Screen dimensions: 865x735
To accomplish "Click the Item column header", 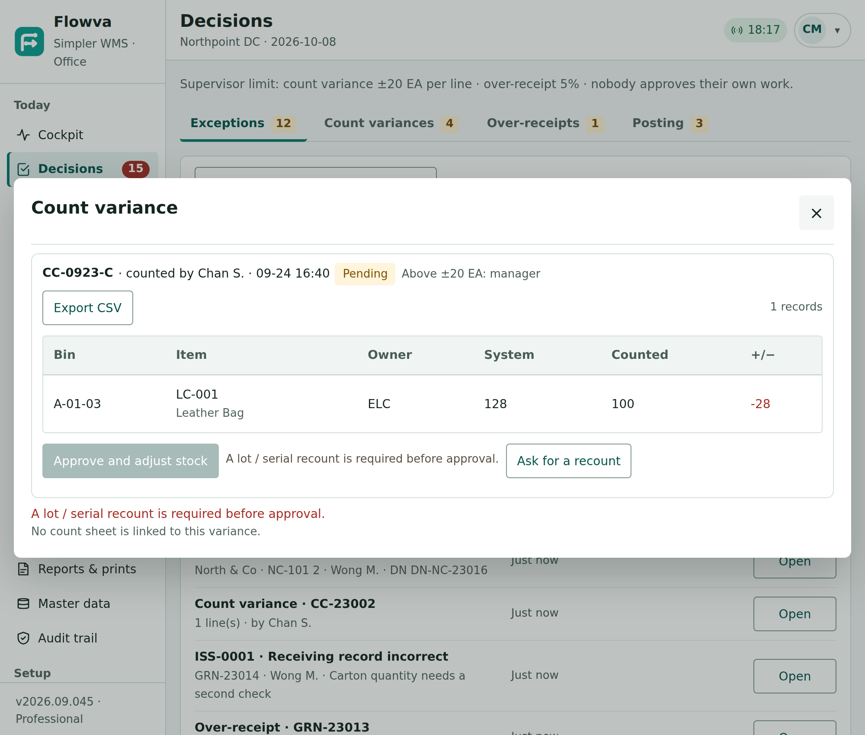I will (191, 355).
